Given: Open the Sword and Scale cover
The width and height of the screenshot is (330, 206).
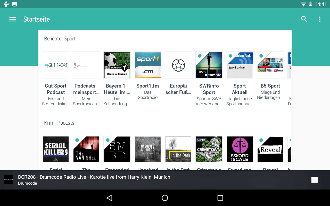Looking at the screenshot, I should pyautogui.click(x=240, y=149).
